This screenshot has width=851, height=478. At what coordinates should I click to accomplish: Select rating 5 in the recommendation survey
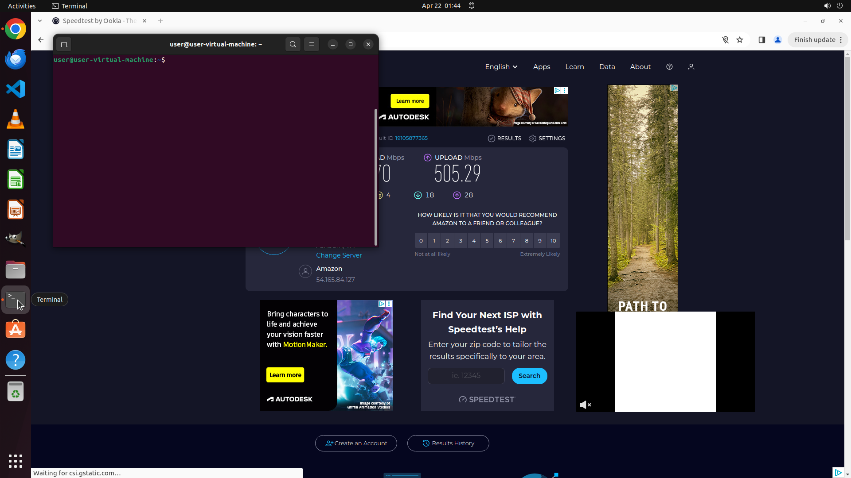point(487,241)
